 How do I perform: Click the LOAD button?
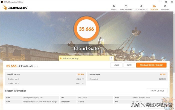(x=116, y=65)
